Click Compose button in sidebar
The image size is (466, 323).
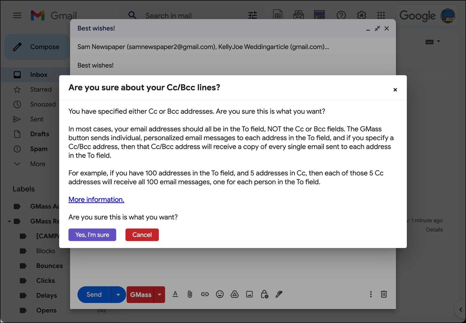[x=37, y=47]
